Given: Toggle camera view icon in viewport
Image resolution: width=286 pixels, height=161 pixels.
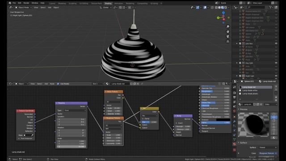Looking at the screenshot, I should pyautogui.click(x=228, y=37).
